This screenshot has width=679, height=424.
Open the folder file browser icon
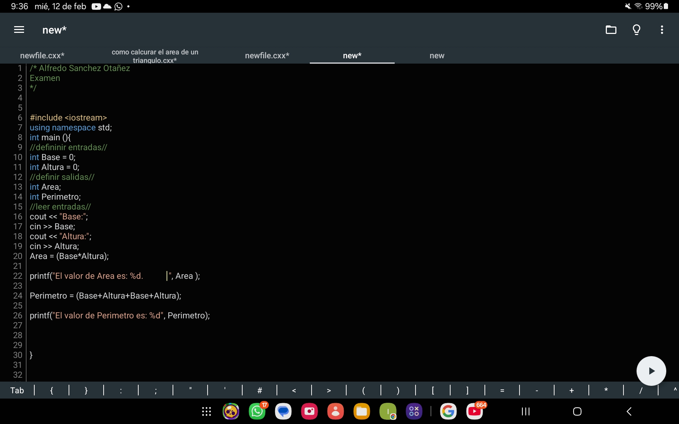click(611, 30)
